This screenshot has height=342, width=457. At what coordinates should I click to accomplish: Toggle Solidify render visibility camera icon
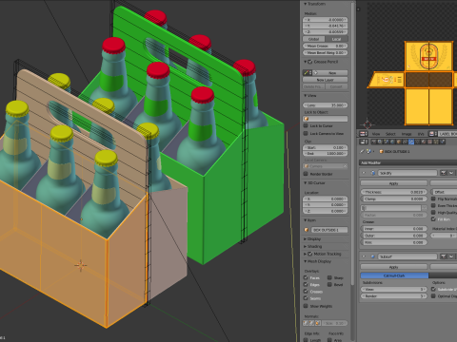pos(444,173)
